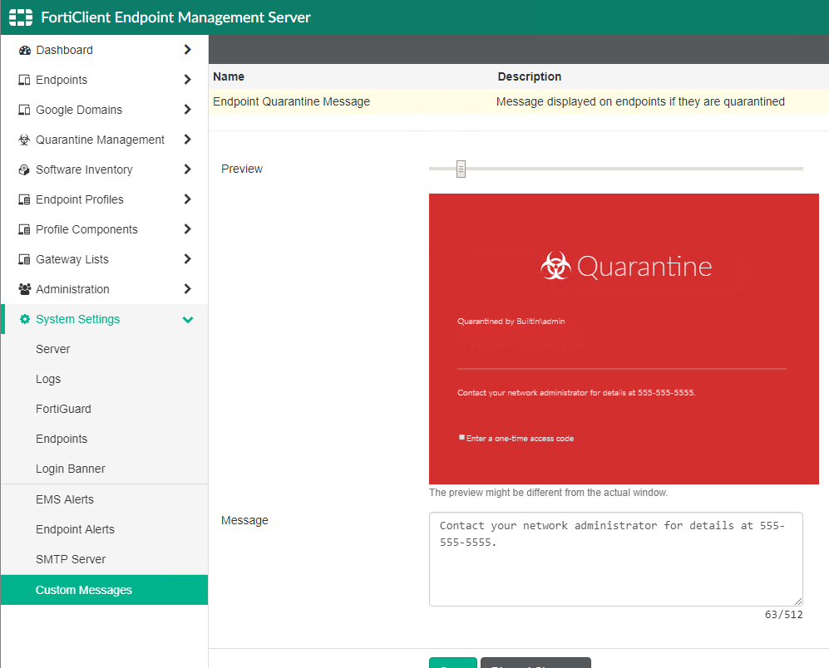Screen dimensions: 829x668
Task: Click the Software Inventory icon
Action: click(x=24, y=169)
